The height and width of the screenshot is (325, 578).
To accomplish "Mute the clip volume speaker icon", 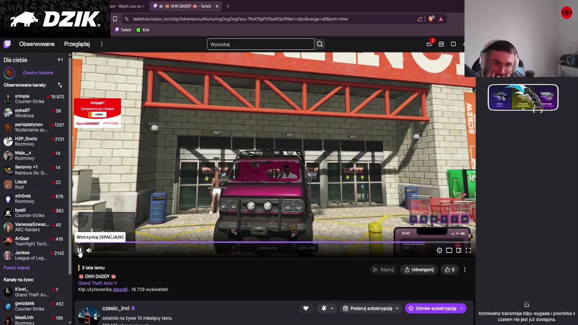I will (x=89, y=251).
